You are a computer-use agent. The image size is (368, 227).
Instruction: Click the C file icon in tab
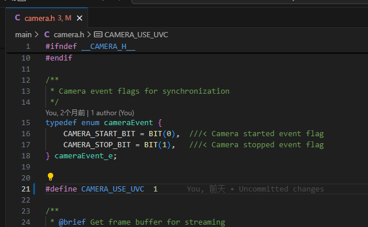point(17,18)
